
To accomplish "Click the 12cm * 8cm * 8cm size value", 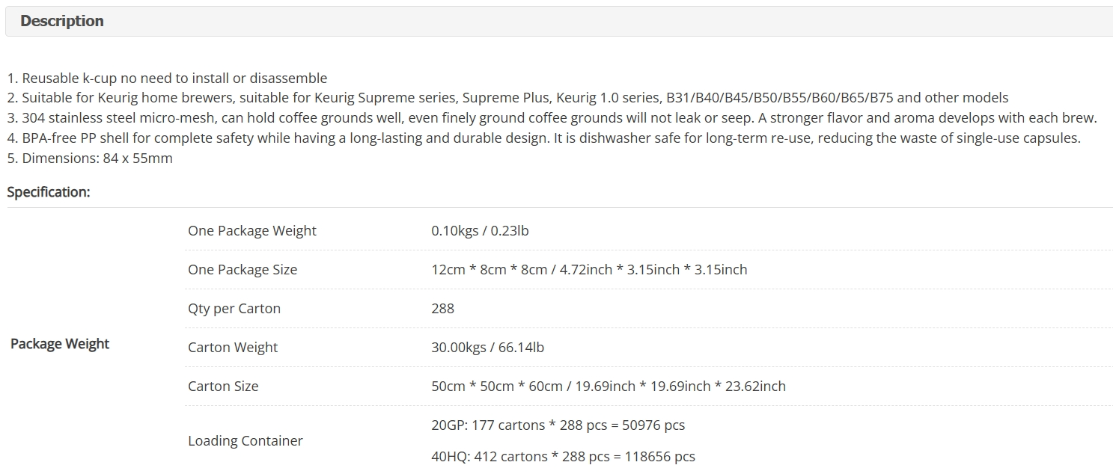I will pos(589,269).
